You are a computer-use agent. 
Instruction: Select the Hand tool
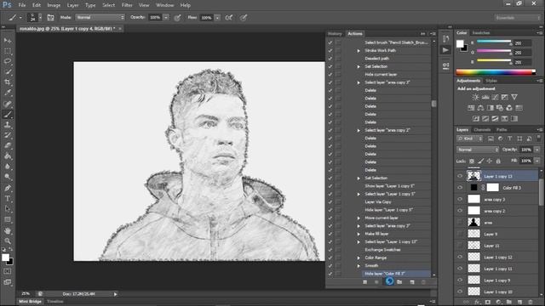point(8,230)
